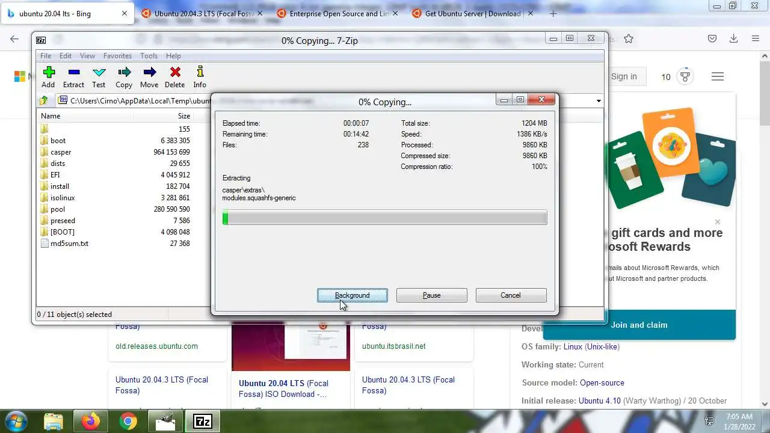Switch to the Enterprise Open Source tab
The height and width of the screenshot is (433, 770).
tap(339, 13)
